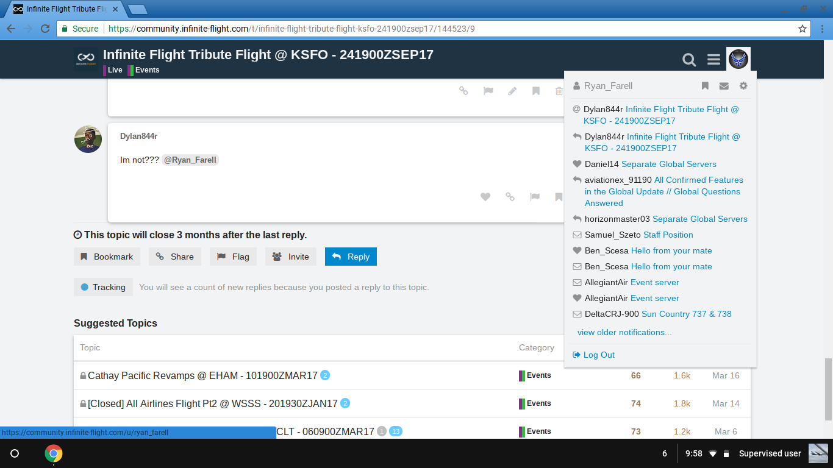Open Dylan844r's @ mention notification

(660, 115)
